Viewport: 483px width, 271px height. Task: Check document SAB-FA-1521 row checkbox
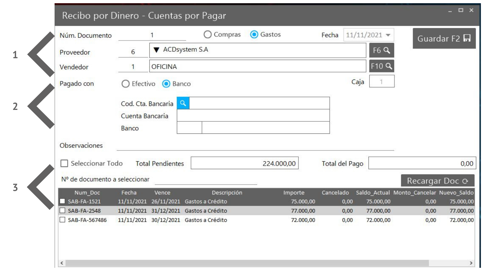(x=62, y=201)
